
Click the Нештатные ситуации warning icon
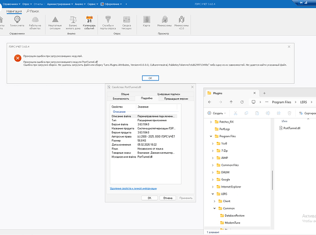click(x=56, y=20)
